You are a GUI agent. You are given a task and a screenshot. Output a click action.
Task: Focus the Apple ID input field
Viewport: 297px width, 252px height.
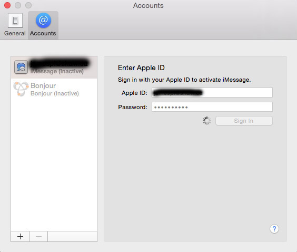(x=212, y=93)
